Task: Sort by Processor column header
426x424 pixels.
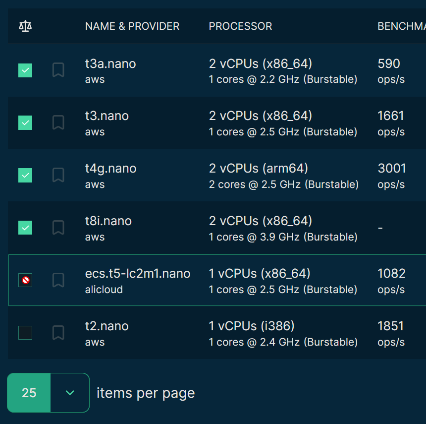Action: (240, 26)
